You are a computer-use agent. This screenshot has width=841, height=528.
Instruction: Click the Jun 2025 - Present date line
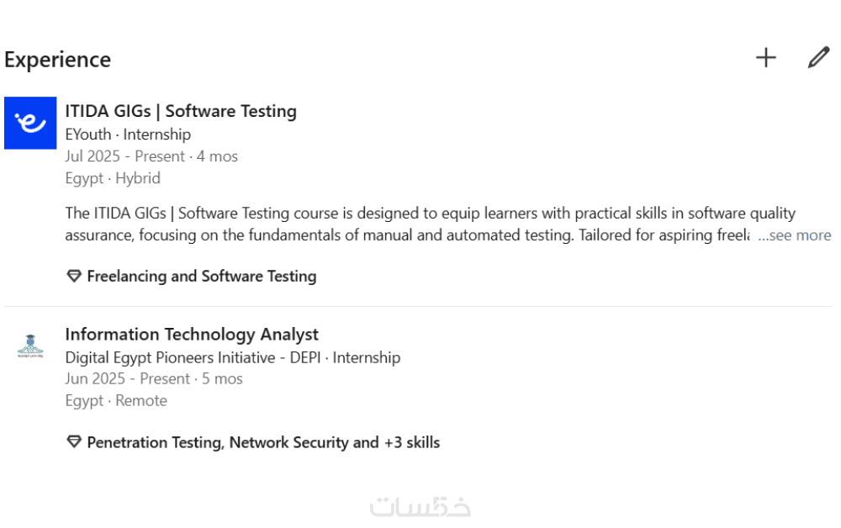click(154, 379)
